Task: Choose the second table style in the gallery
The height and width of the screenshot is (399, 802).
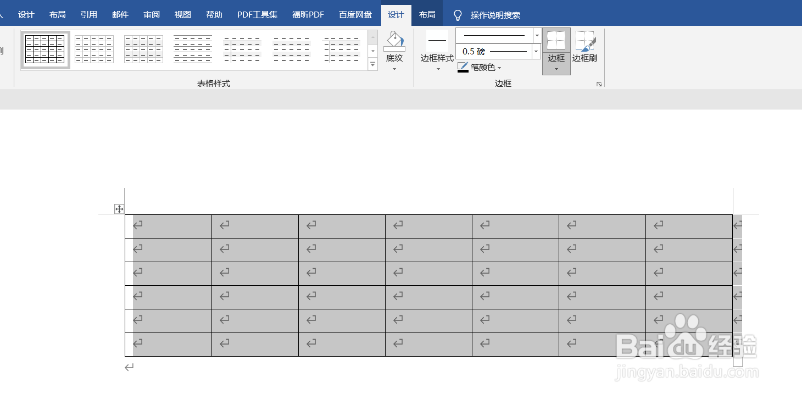Action: coord(94,49)
